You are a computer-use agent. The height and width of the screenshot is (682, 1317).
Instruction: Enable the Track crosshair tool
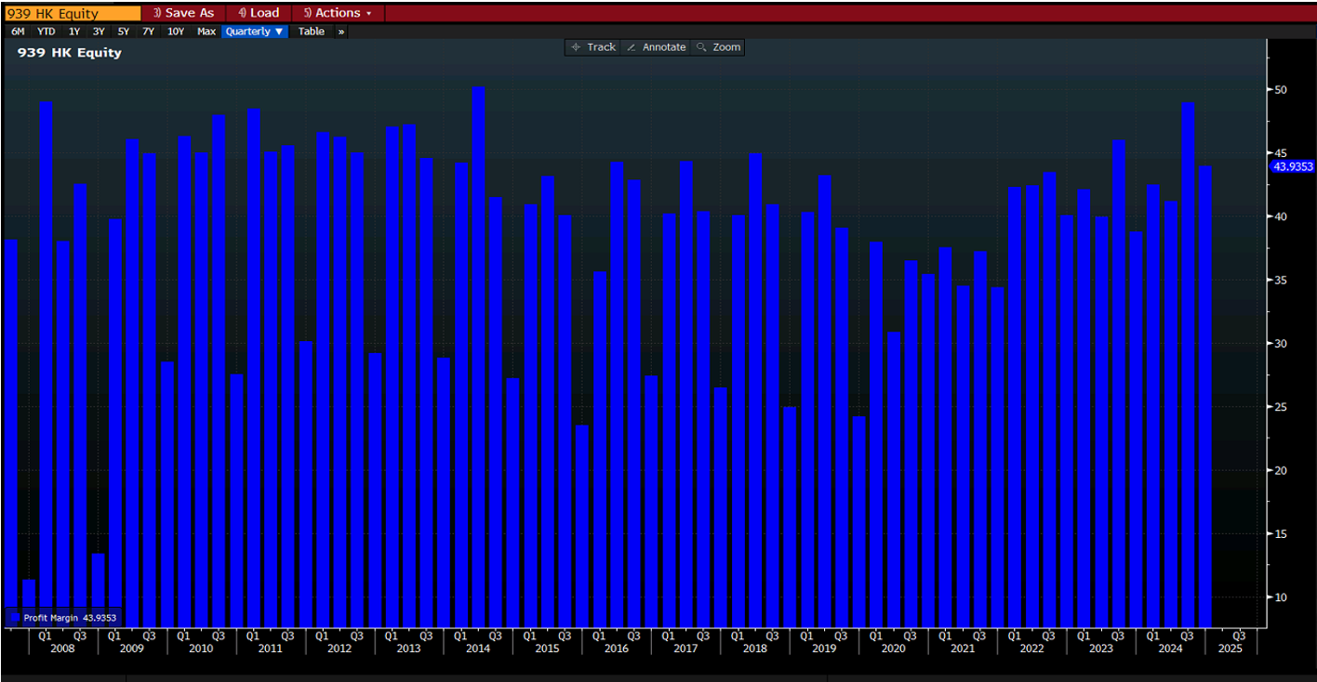(x=593, y=47)
